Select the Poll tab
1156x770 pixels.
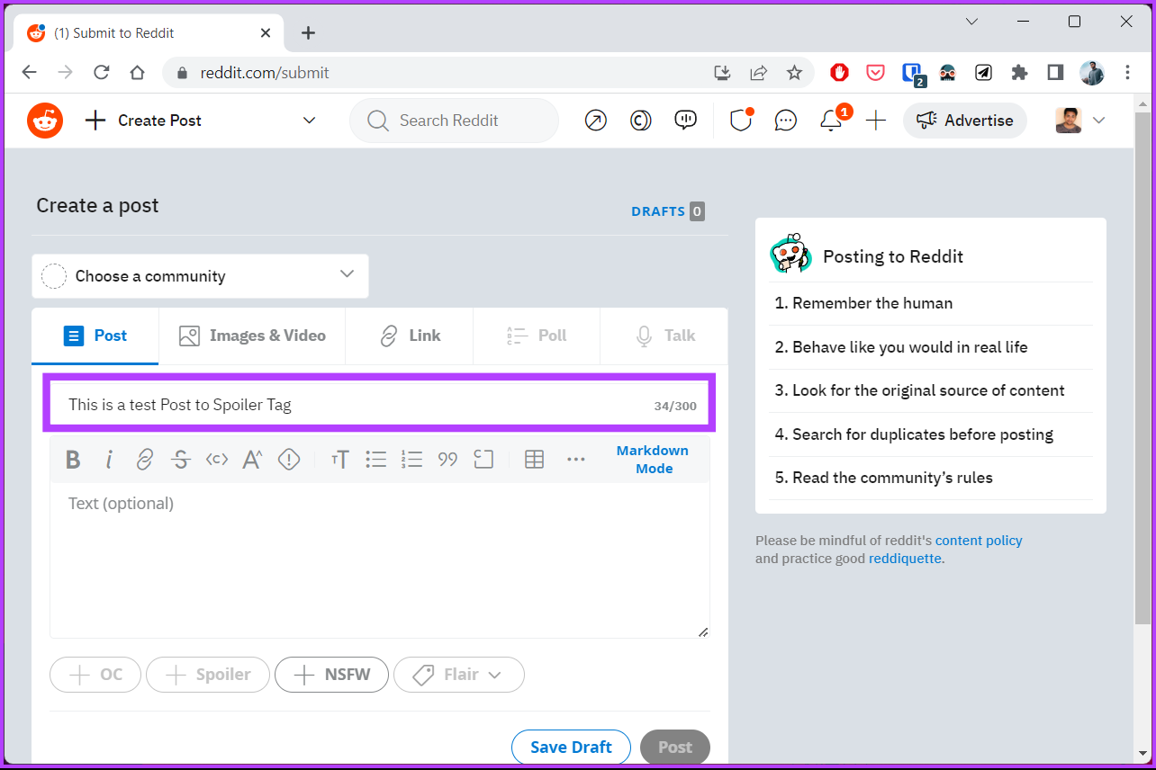[x=536, y=335]
